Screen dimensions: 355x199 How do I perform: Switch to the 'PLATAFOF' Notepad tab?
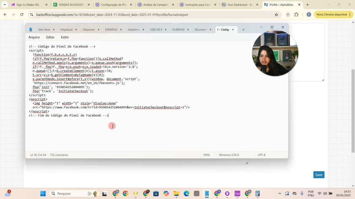pos(178,30)
